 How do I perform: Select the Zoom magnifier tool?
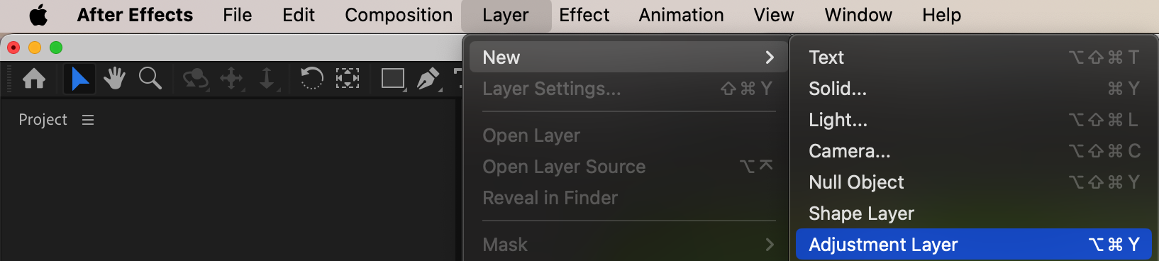[150, 78]
